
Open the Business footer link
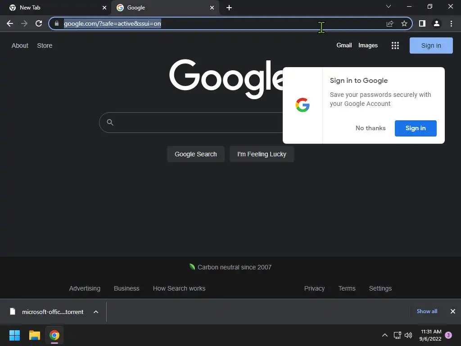coord(127,288)
